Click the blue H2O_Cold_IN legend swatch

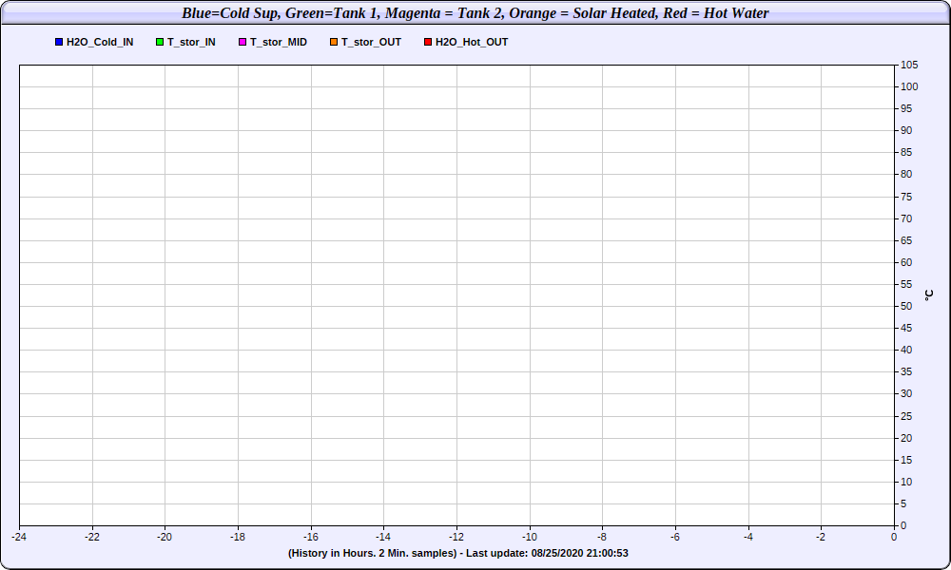(59, 42)
